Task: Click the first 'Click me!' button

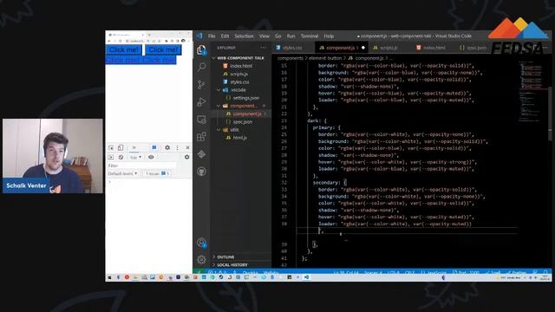Action: click(124, 50)
